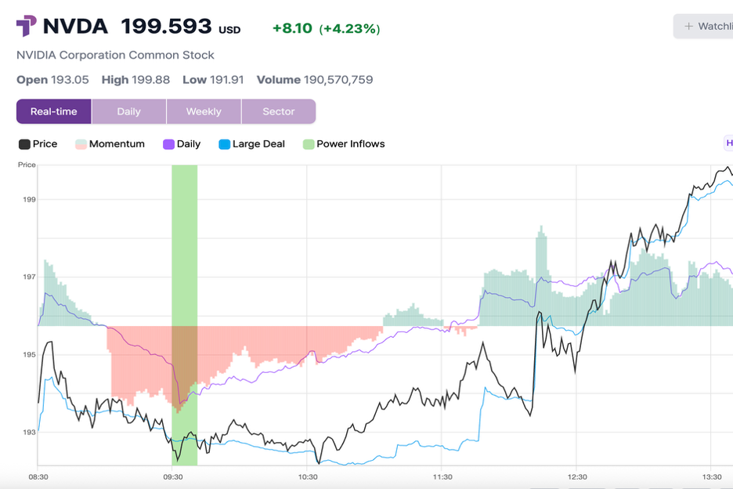Click the blue Large Deal legend swatch

(224, 144)
